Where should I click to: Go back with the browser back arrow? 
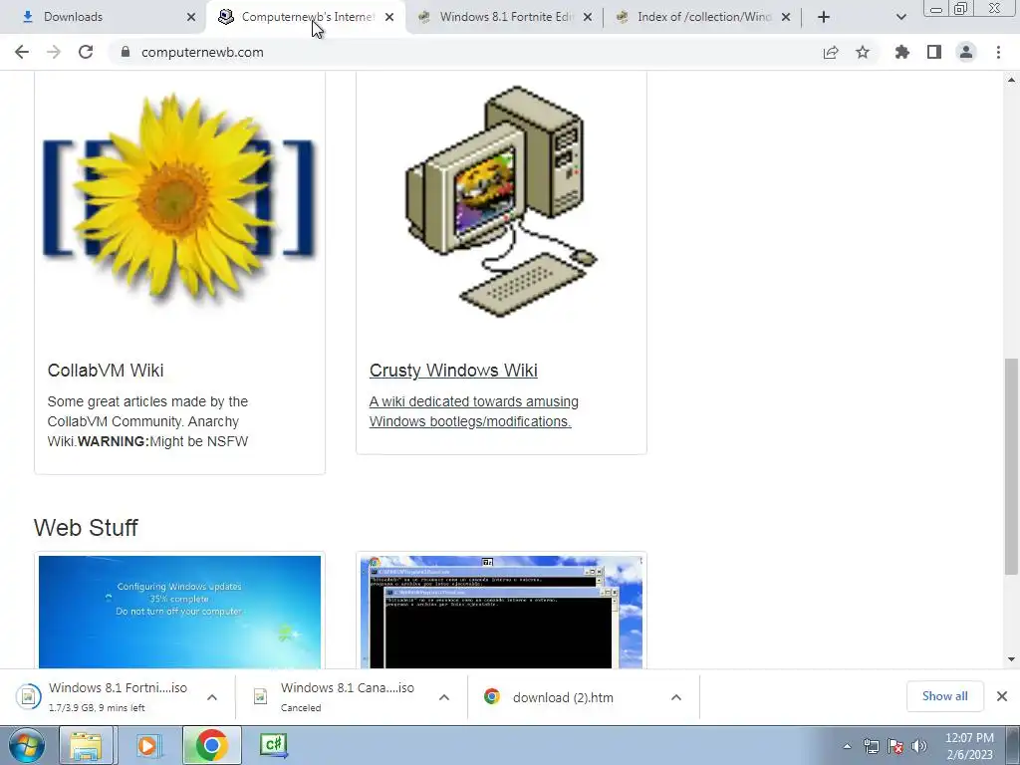tap(22, 52)
